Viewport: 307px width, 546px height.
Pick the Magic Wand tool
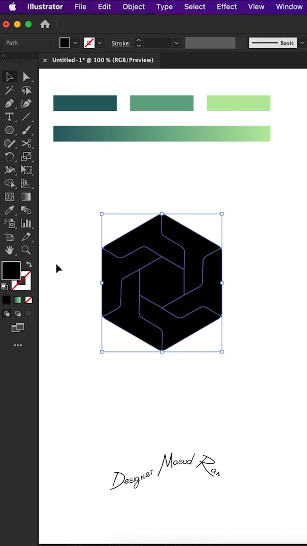[9, 90]
